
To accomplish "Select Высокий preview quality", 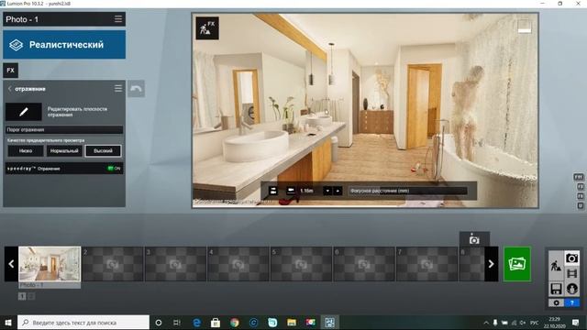I will [103, 150].
